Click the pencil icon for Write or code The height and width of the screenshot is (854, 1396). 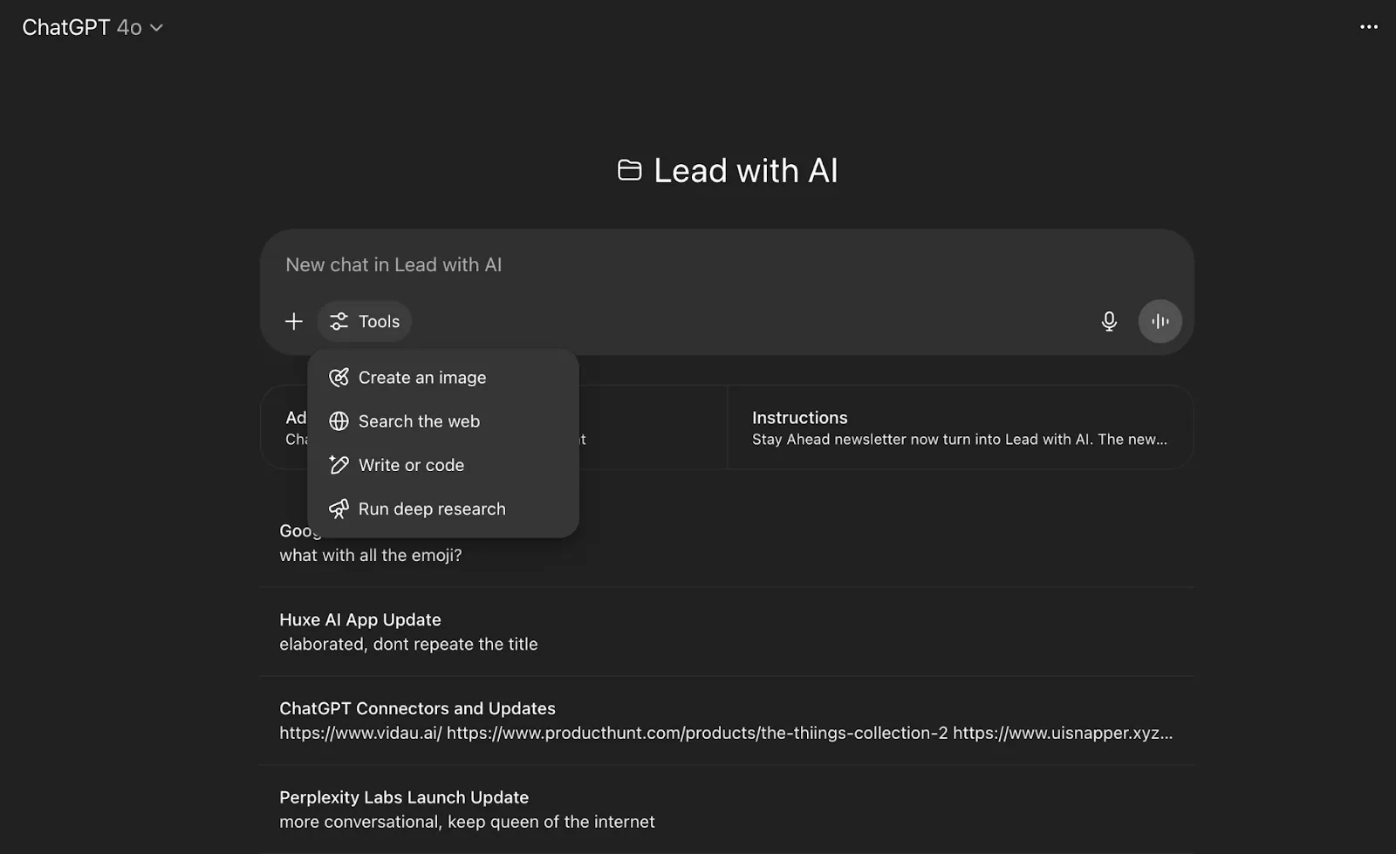(x=339, y=465)
